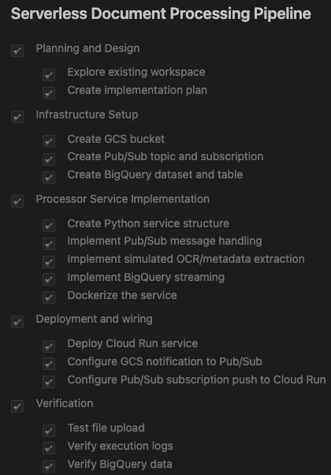331x475 pixels.
Task: Toggle Processor Service Implementation checkbox
Action: click(x=17, y=201)
